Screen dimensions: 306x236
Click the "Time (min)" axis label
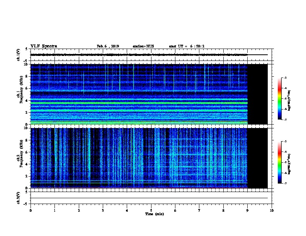155,214
